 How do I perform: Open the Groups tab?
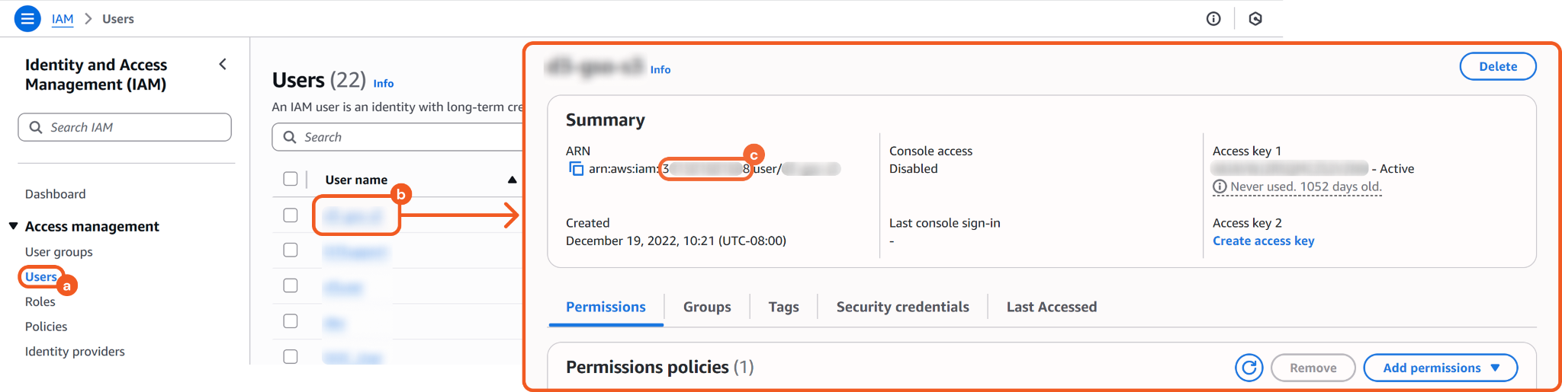pos(706,307)
